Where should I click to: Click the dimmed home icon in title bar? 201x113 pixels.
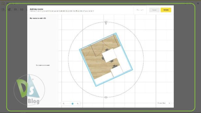tap(3, 4)
